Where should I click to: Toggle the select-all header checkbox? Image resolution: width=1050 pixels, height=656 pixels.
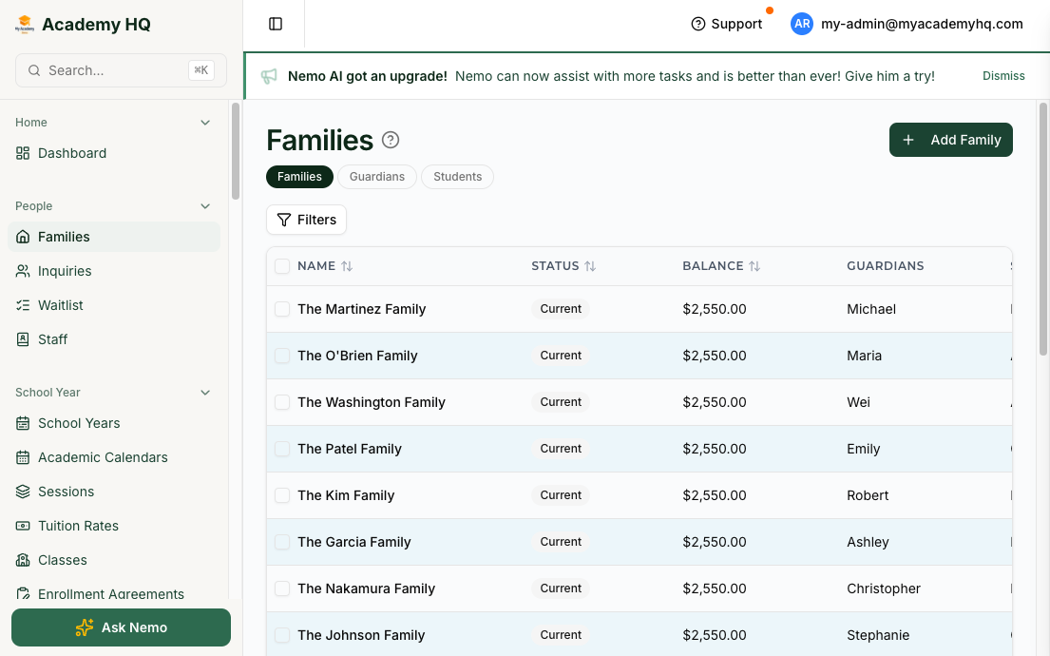(282, 266)
